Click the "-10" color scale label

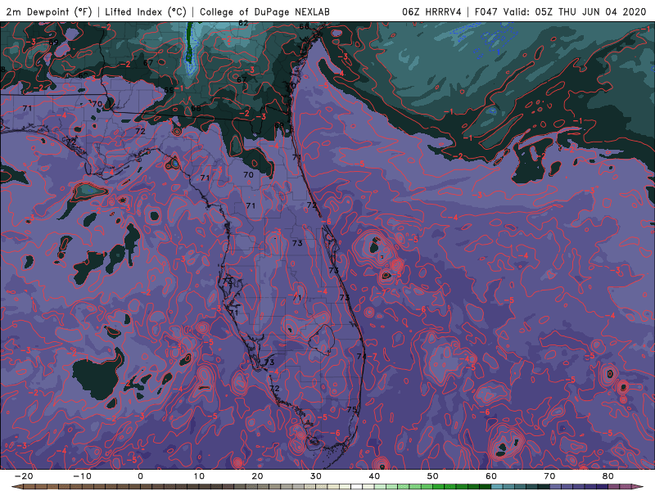coord(82,476)
